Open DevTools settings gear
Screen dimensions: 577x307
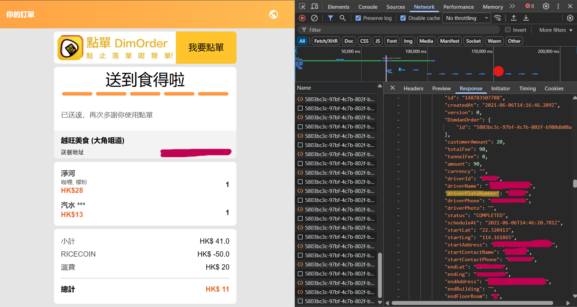coord(546,6)
